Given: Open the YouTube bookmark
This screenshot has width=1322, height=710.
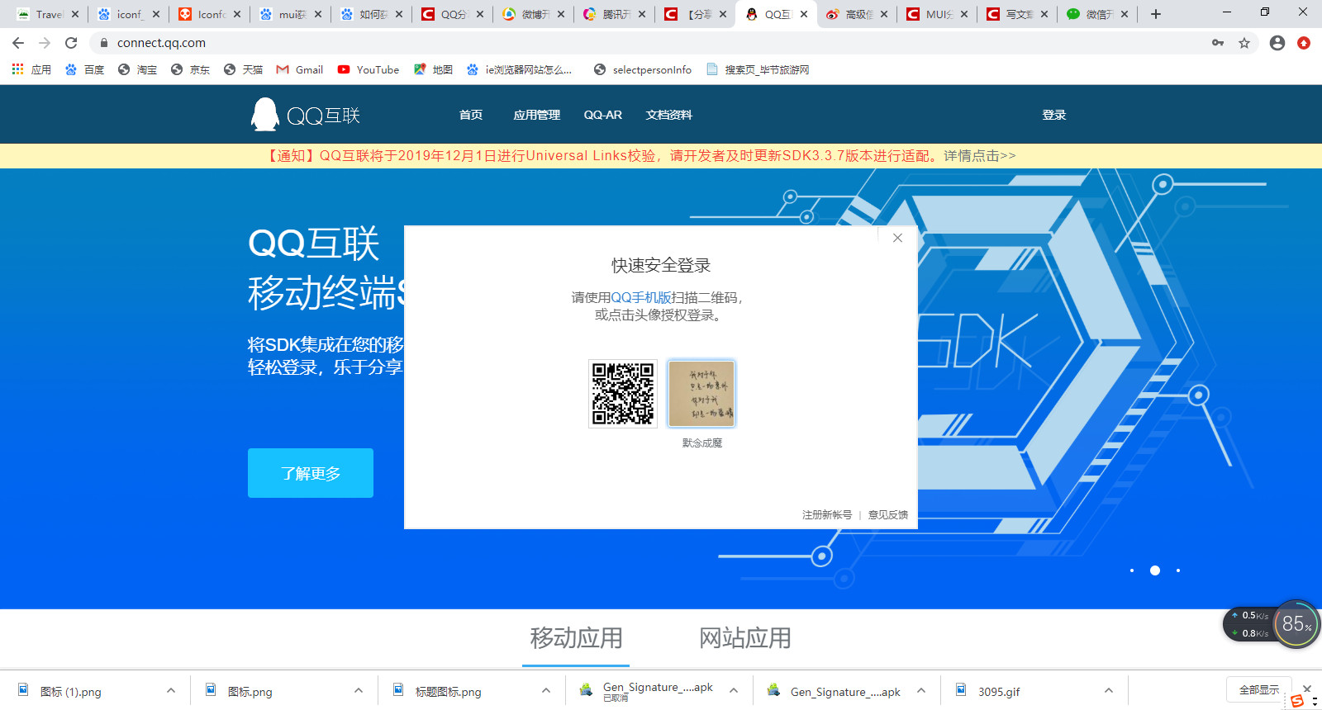Looking at the screenshot, I should pos(369,70).
